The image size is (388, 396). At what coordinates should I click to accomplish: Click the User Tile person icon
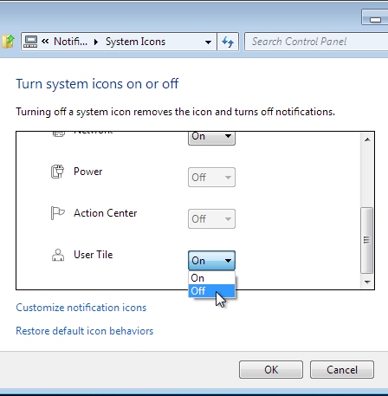click(x=58, y=255)
